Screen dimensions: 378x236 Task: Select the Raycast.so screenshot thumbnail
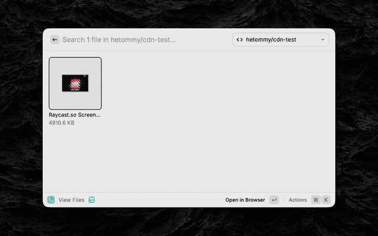75,83
